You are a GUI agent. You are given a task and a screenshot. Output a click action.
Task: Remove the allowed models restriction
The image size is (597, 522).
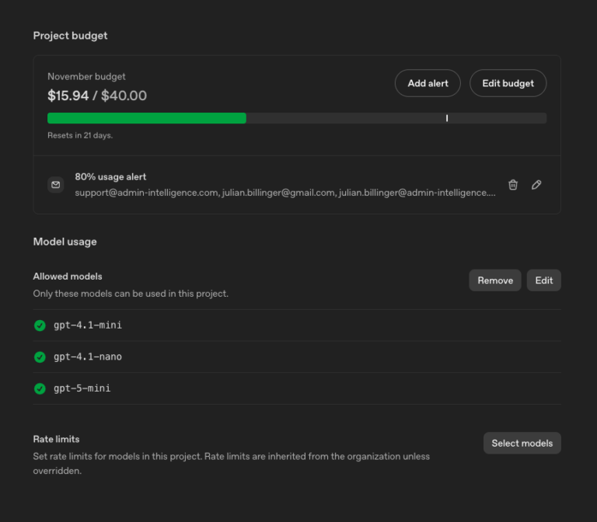coord(494,280)
